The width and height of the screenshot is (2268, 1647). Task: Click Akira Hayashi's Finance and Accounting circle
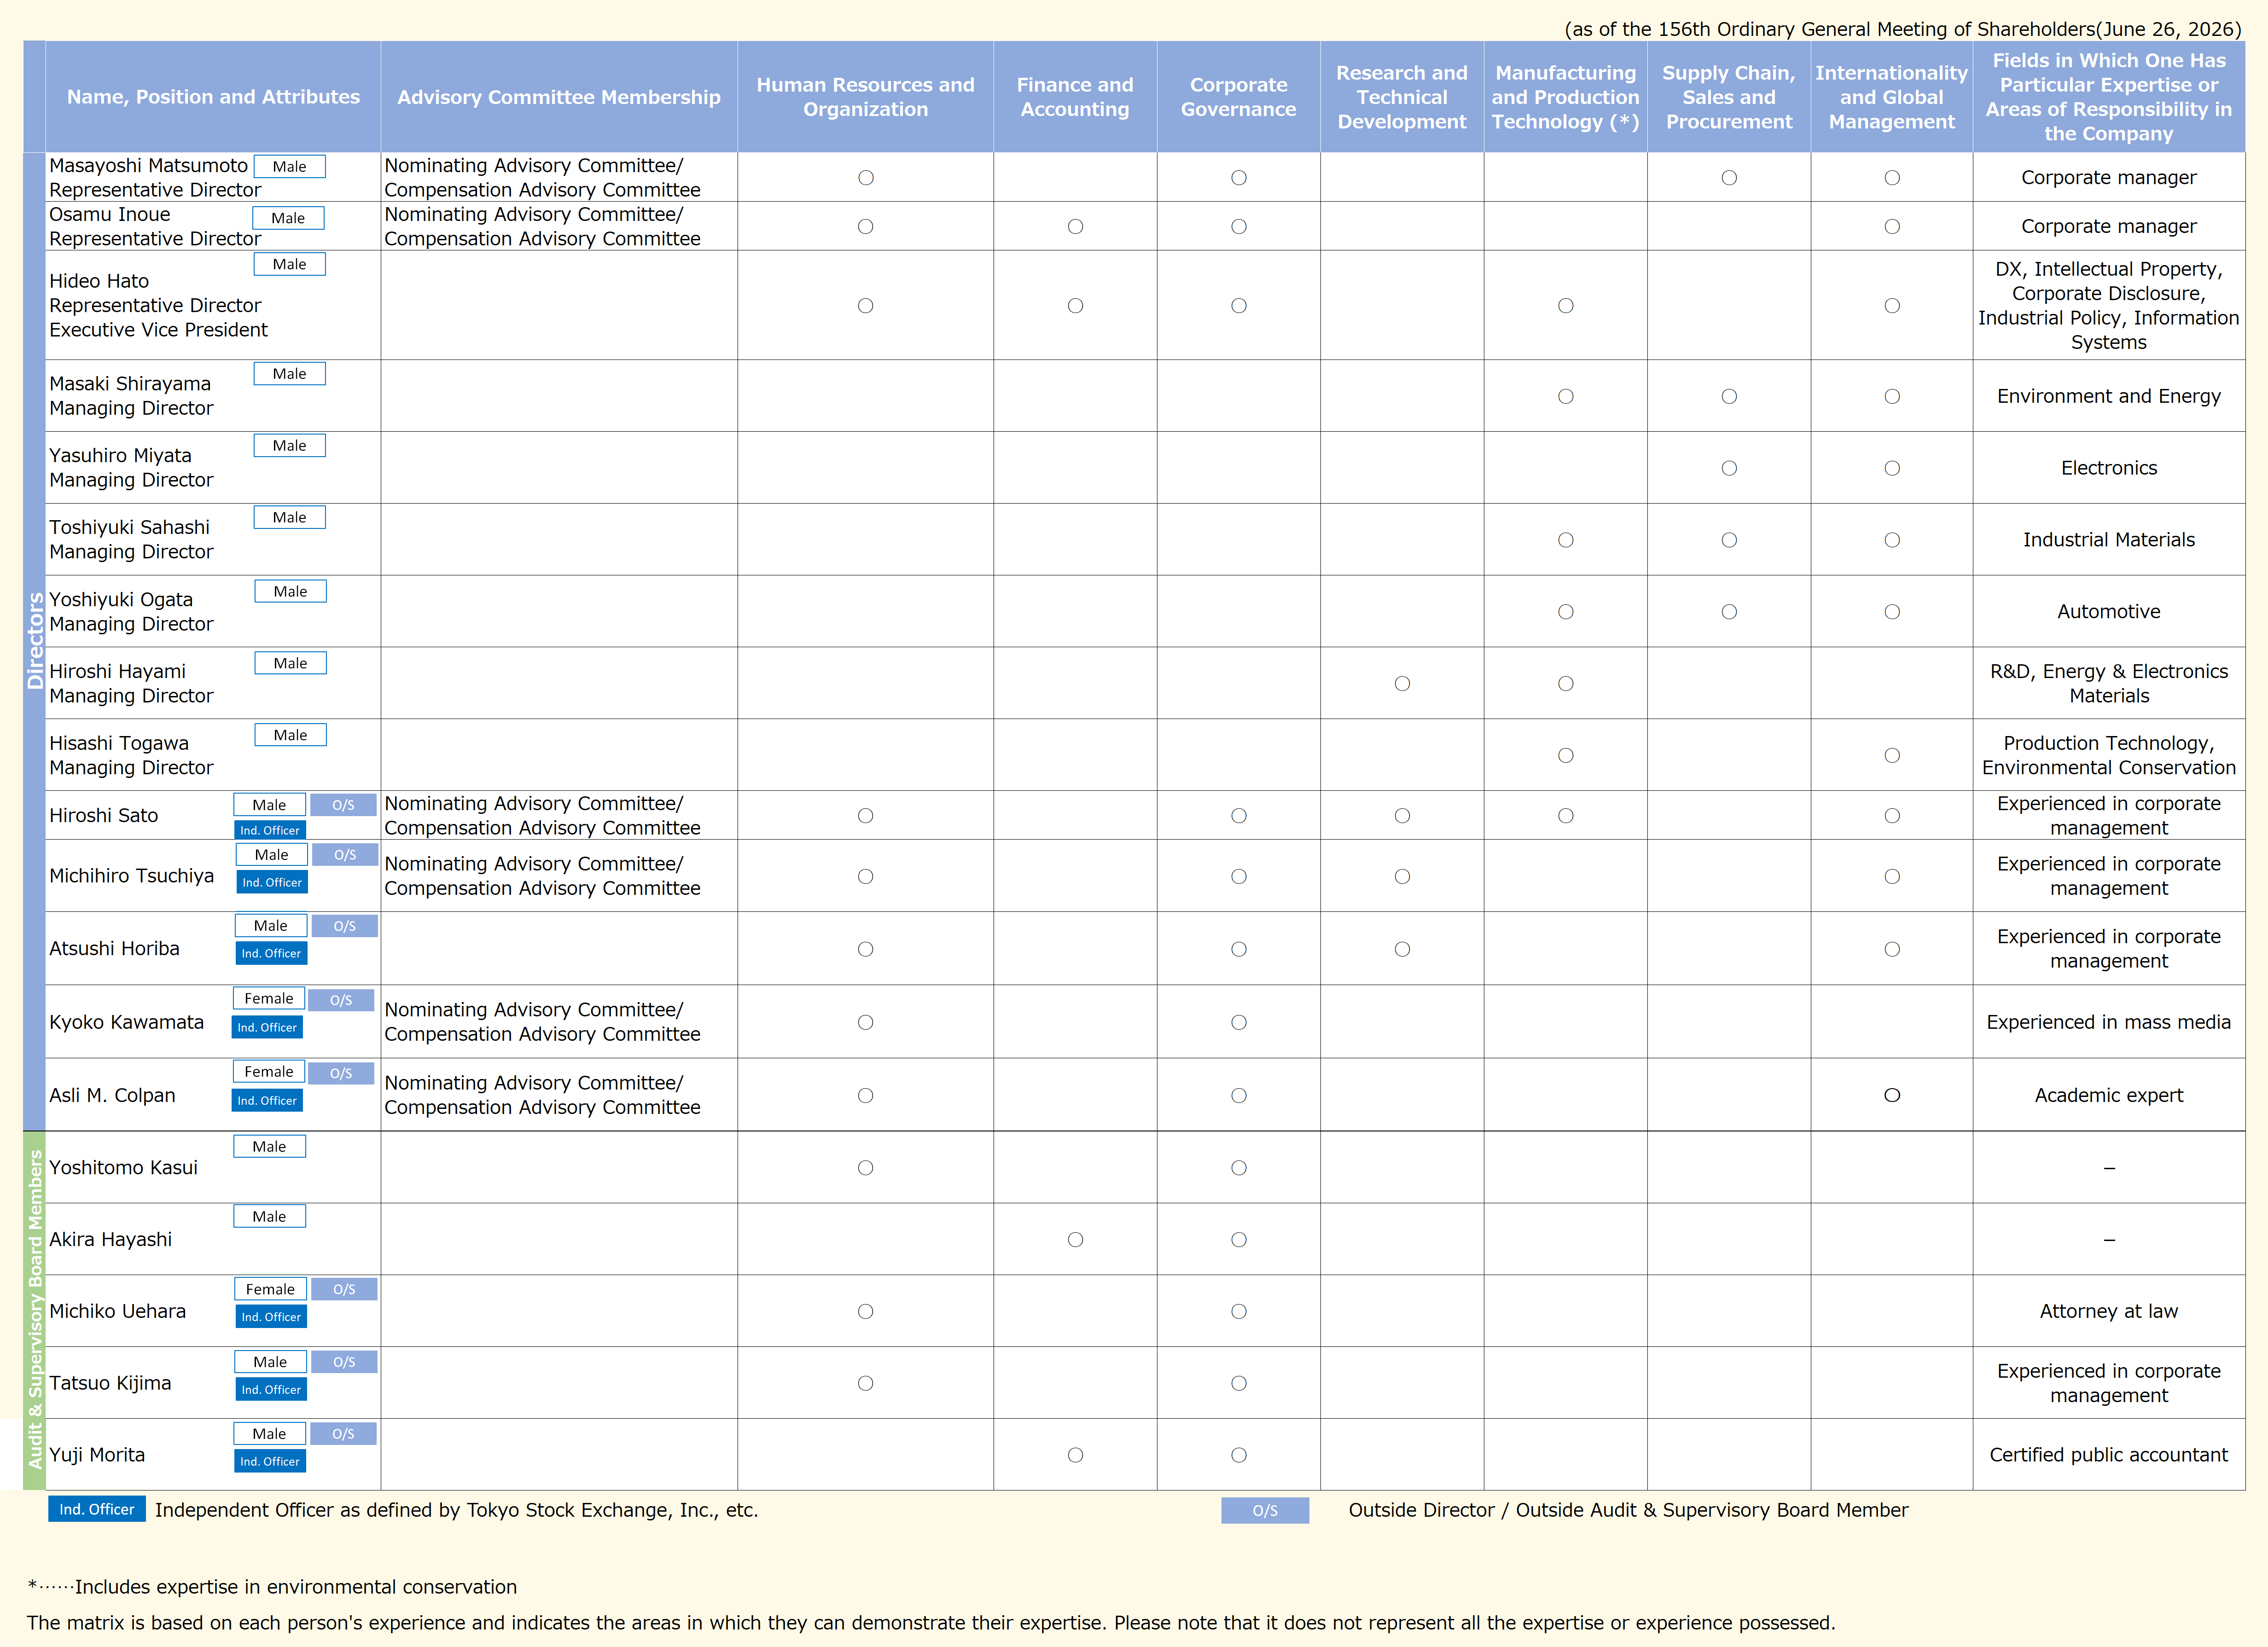(1075, 1240)
